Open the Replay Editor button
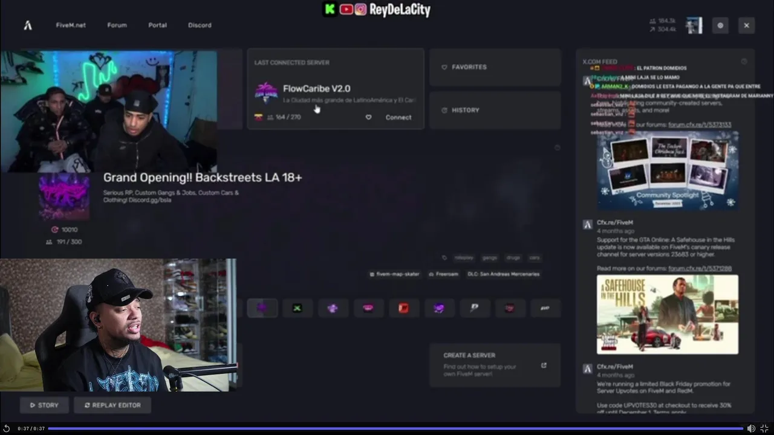 point(112,405)
